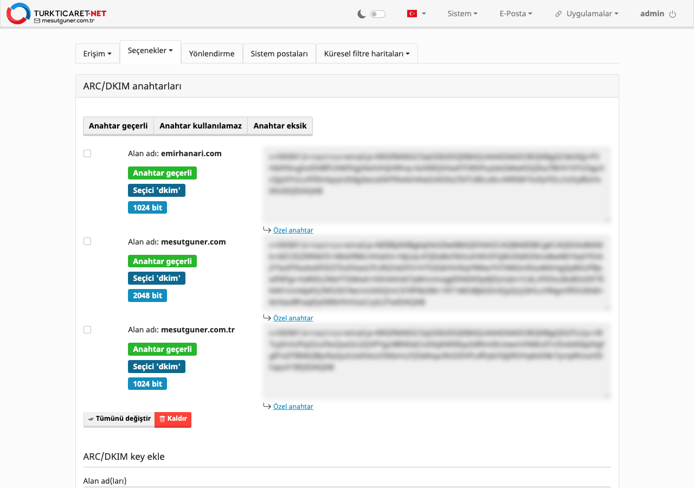Image resolution: width=694 pixels, height=488 pixels.
Task: Check the mesutguner.com domain checkbox
Action: 87,241
